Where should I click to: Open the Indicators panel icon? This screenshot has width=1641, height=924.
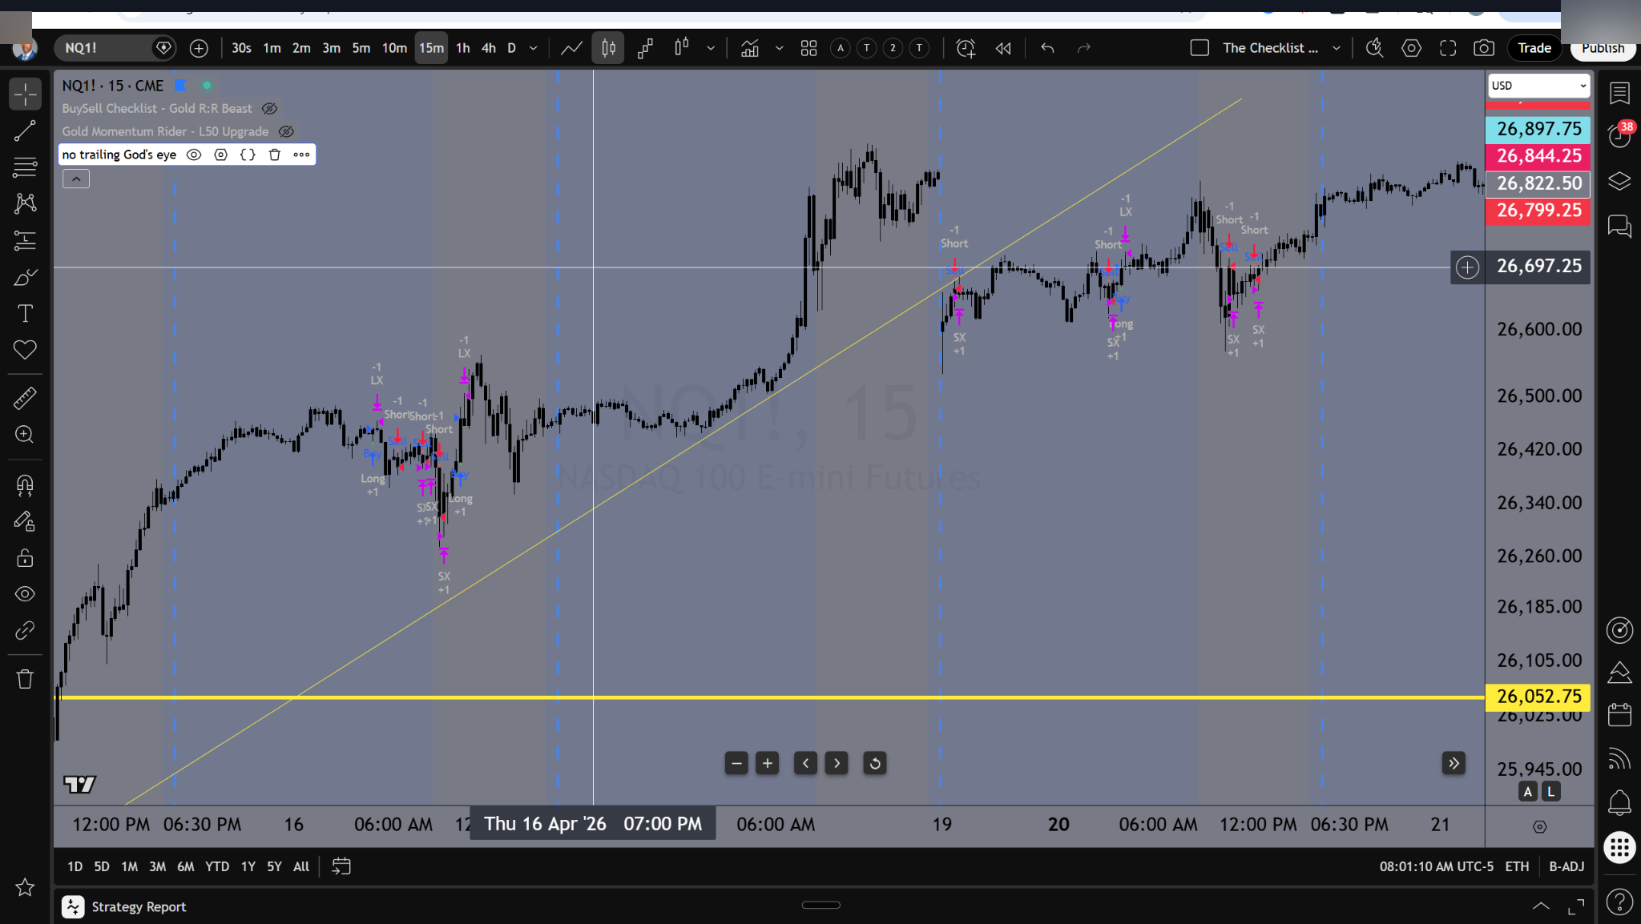(x=749, y=48)
